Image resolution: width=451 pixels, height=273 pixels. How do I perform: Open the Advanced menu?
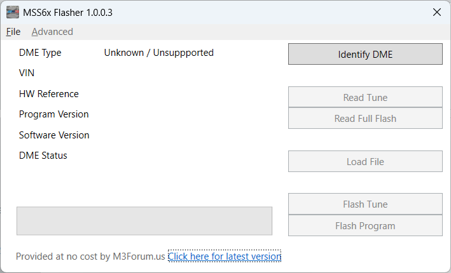52,32
